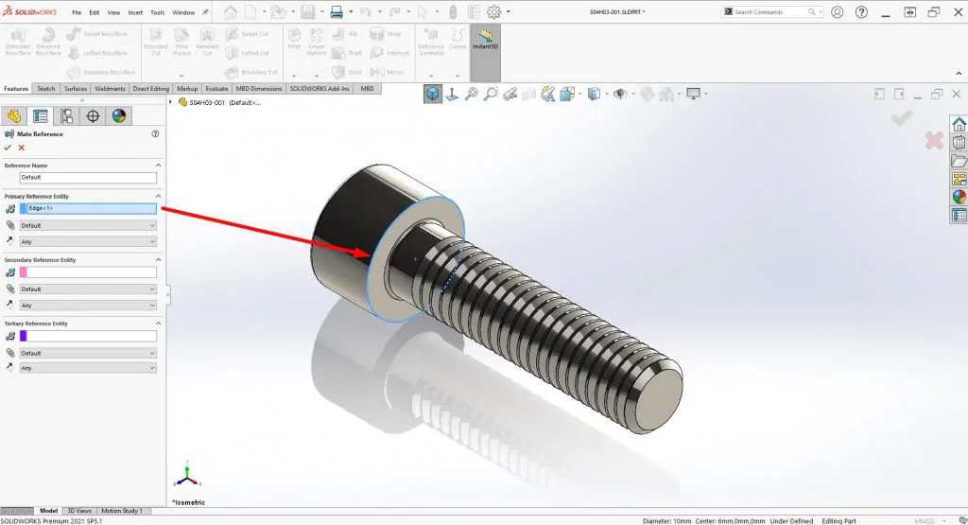Open SOLIDWORKS Resources home icon in task pane

click(x=959, y=124)
